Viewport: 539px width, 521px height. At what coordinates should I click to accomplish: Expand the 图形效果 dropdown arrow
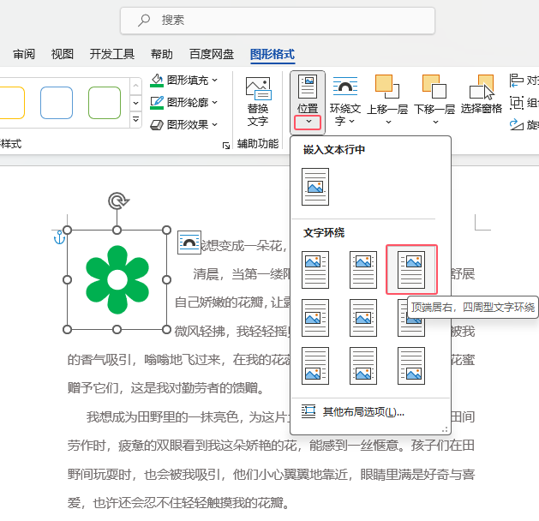(215, 125)
